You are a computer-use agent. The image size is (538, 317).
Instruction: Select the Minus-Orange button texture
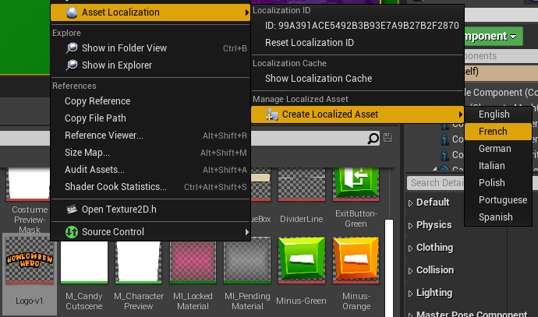(x=356, y=260)
